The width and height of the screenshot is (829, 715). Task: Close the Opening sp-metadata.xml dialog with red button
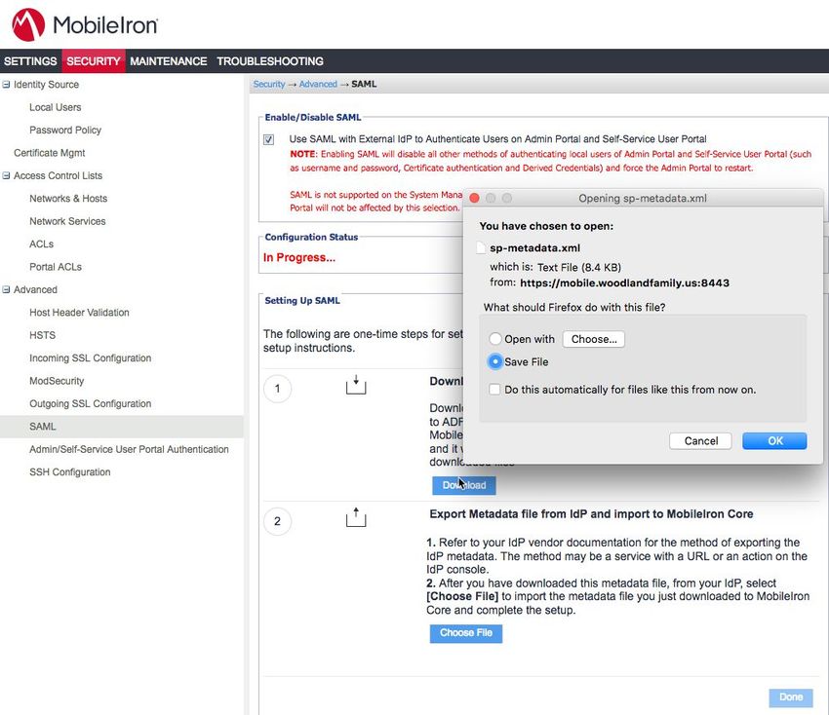tap(474, 198)
